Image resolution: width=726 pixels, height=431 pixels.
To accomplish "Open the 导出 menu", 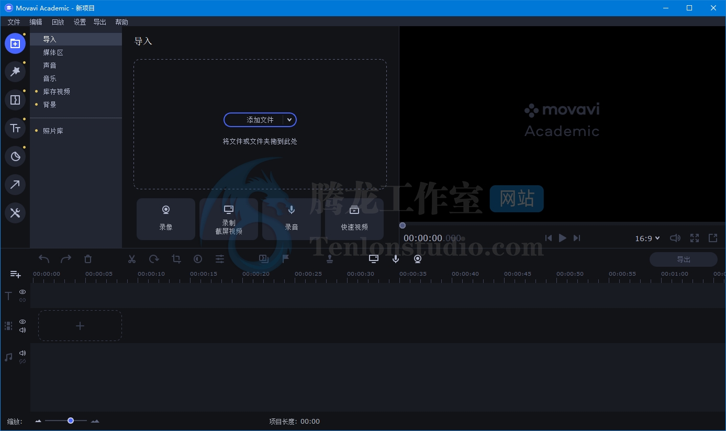I will tap(99, 22).
